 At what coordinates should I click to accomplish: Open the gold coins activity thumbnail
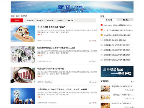coord(105,105)
